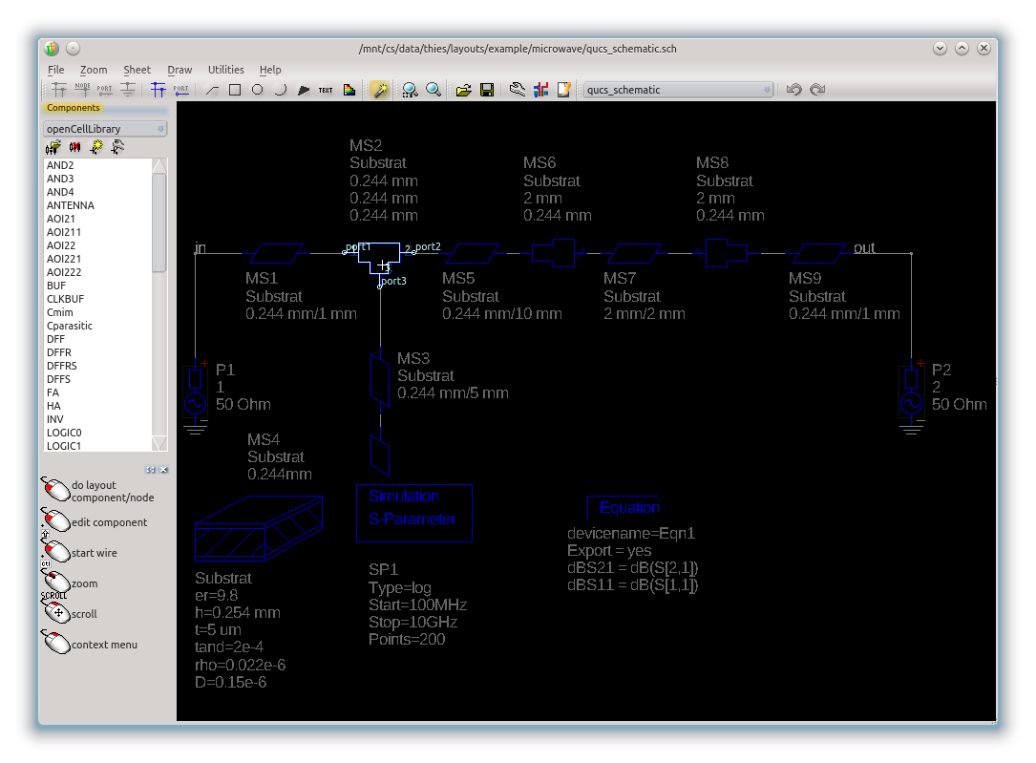Click the MS3 microstrip line symbol
This screenshot has width=1036, height=763.
[x=380, y=380]
